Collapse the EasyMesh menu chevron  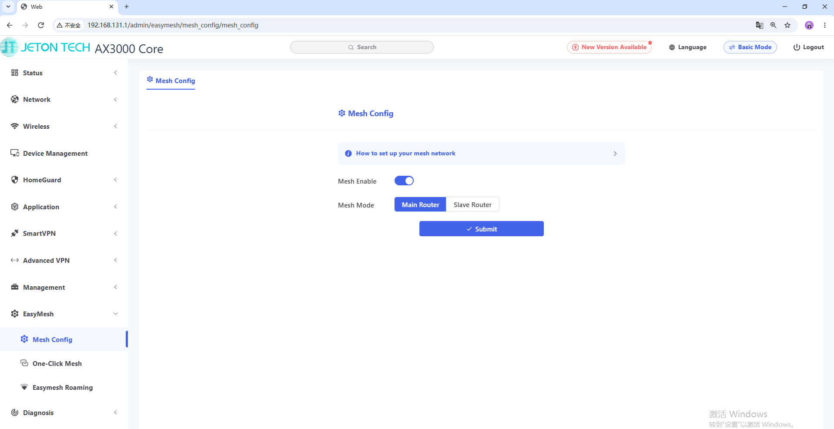(x=115, y=314)
